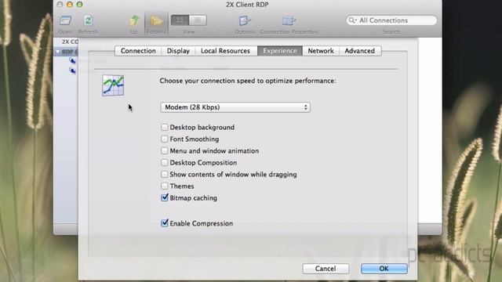Click the OK button
Screen dimensions: 502x282
[384, 269]
